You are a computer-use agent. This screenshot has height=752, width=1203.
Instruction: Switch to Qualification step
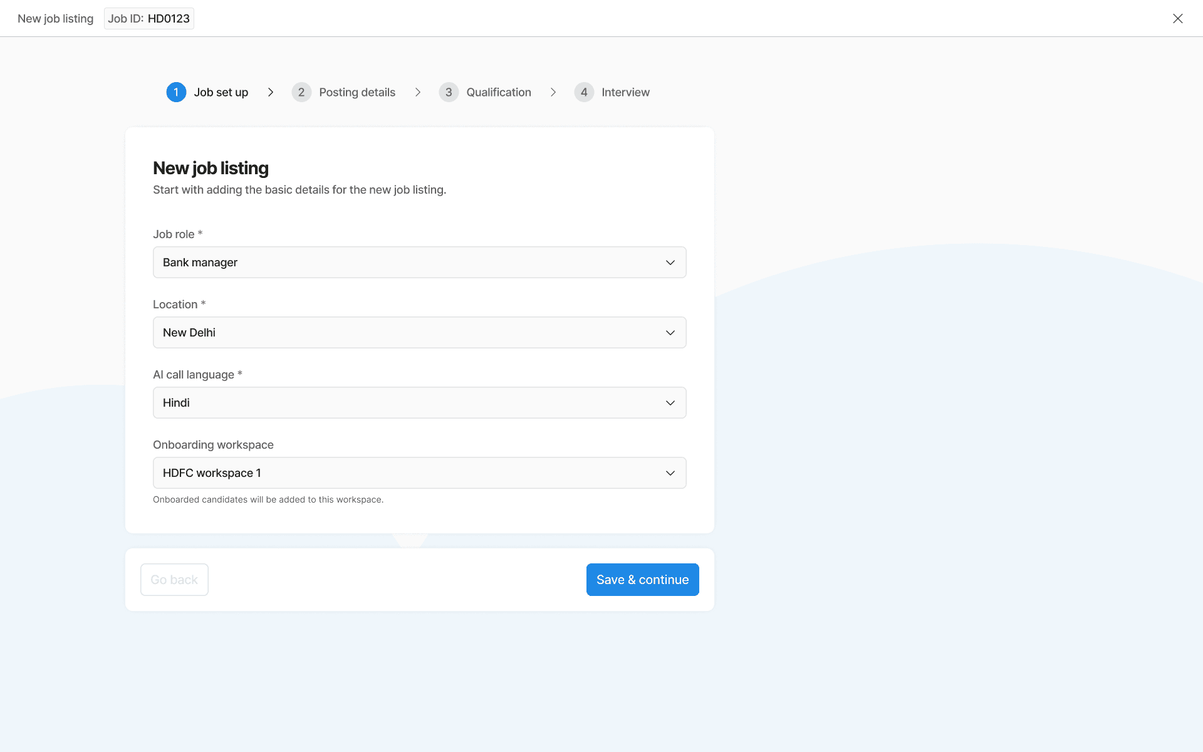(x=499, y=92)
